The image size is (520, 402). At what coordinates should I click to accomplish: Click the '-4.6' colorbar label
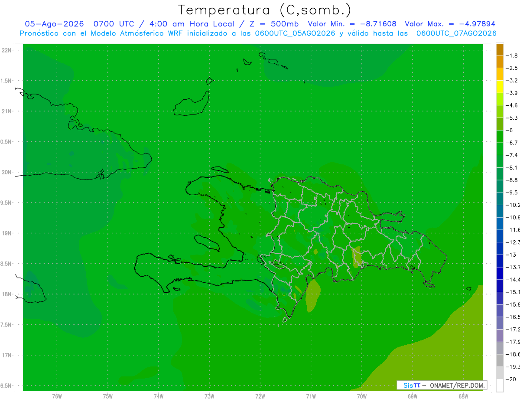click(512, 105)
